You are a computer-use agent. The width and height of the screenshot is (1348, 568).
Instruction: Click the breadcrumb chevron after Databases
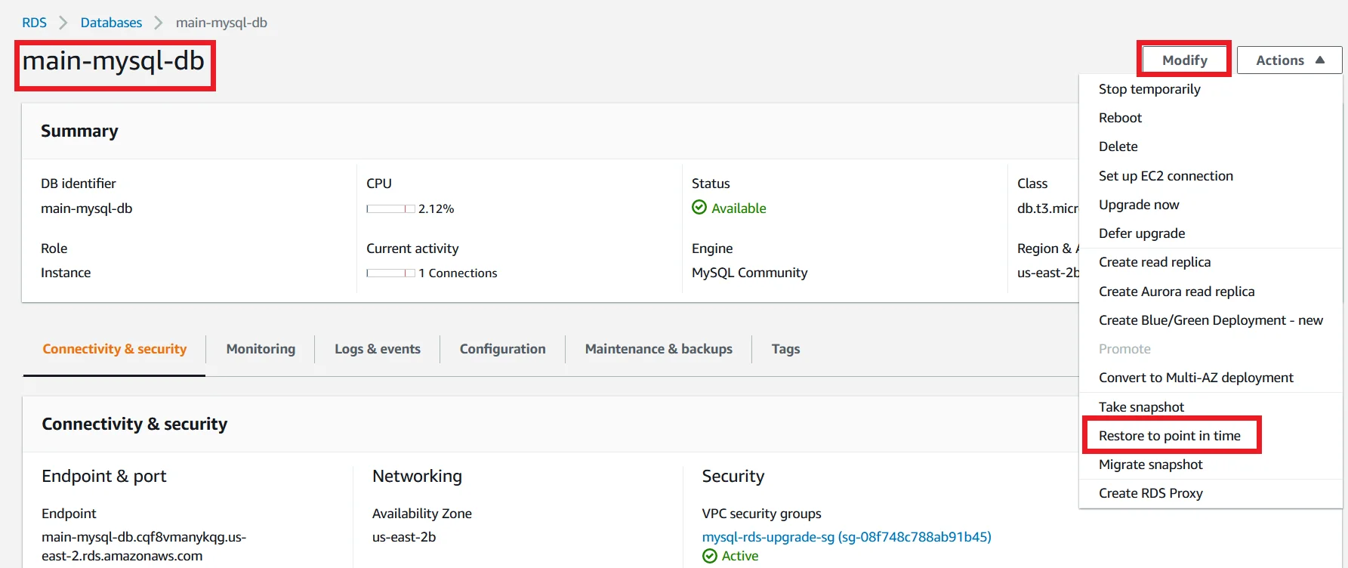159,23
